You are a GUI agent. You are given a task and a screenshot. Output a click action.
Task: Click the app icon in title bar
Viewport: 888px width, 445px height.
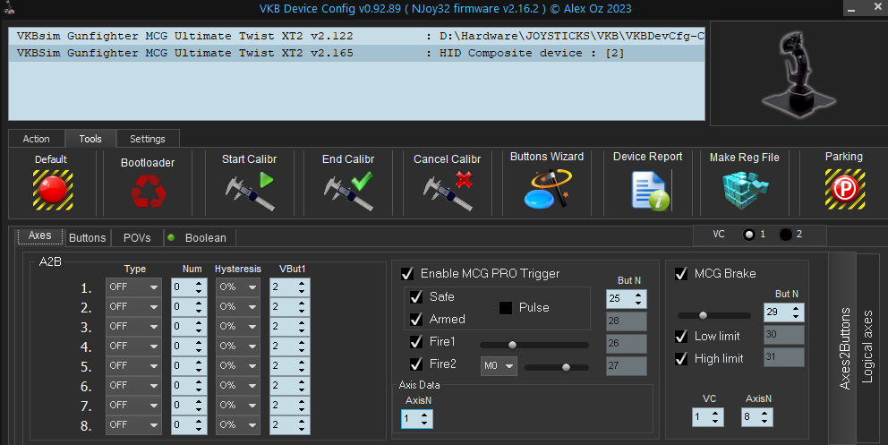[8, 8]
